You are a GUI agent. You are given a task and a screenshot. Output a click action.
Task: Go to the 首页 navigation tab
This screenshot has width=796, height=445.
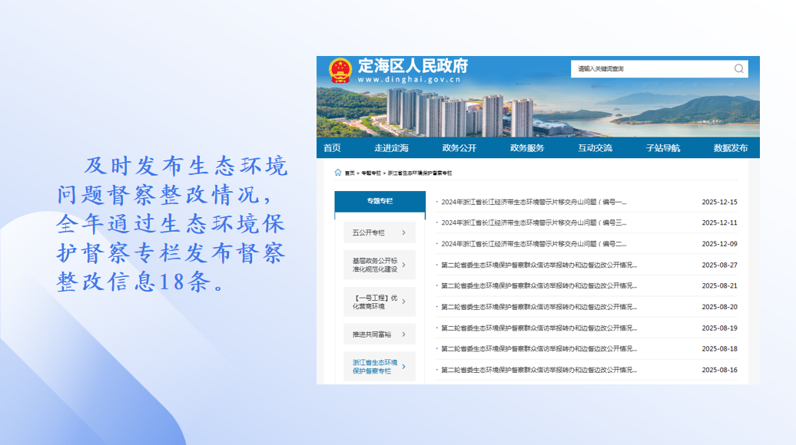[332, 148]
